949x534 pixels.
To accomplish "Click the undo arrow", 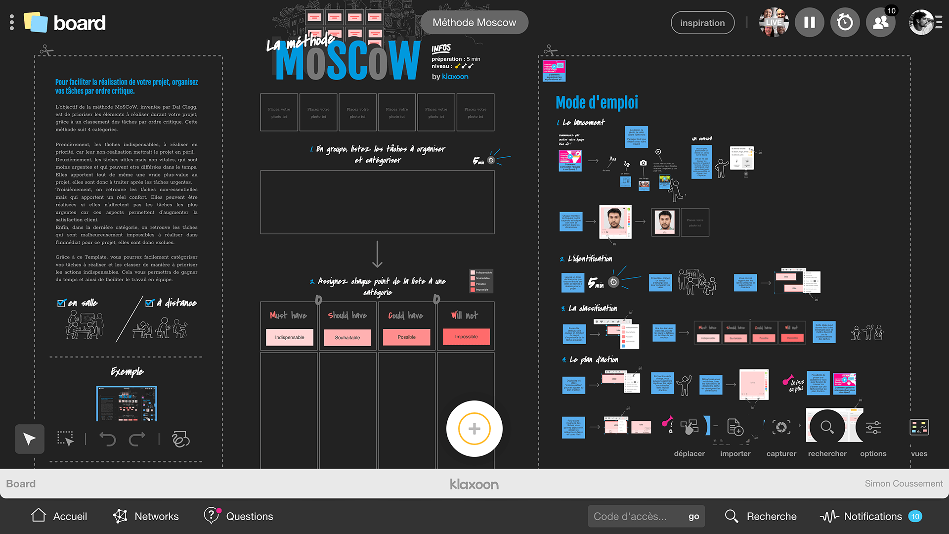I will pyautogui.click(x=107, y=439).
